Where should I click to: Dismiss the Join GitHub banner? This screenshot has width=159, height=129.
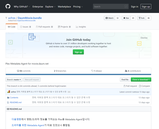pyautogui.click(x=144, y=38)
